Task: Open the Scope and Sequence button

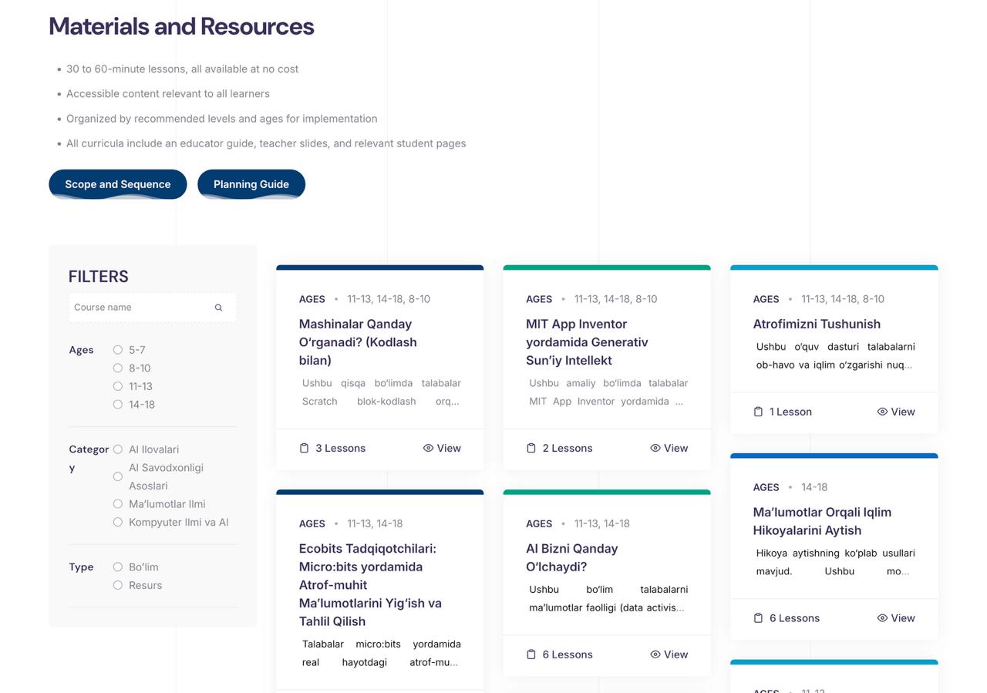Action: 118,184
